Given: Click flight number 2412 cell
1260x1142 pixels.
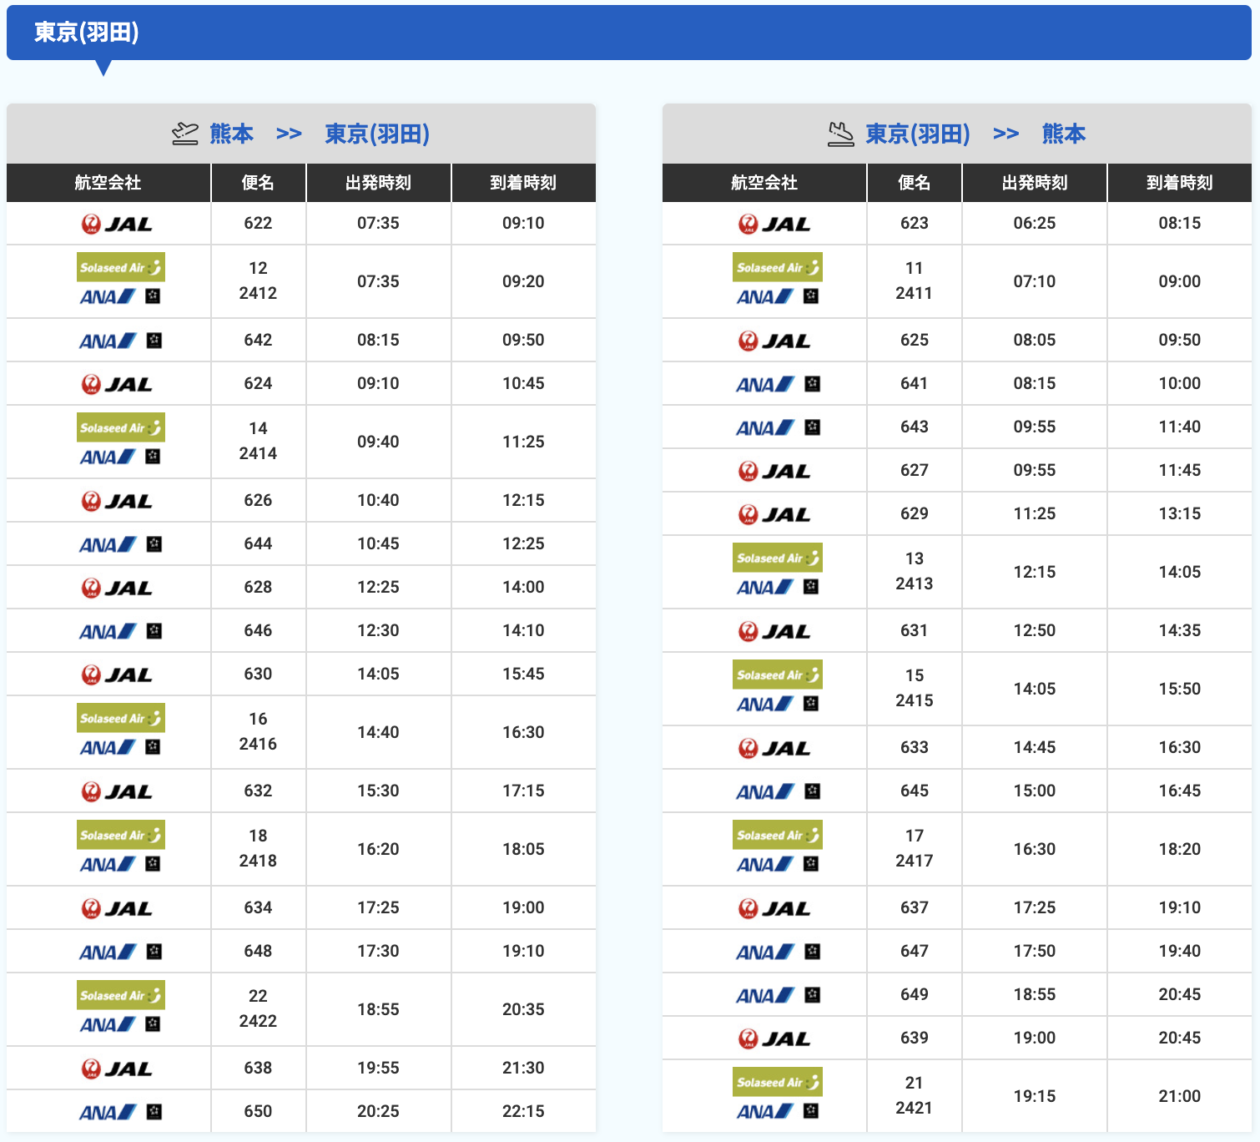Looking at the screenshot, I should (x=258, y=293).
